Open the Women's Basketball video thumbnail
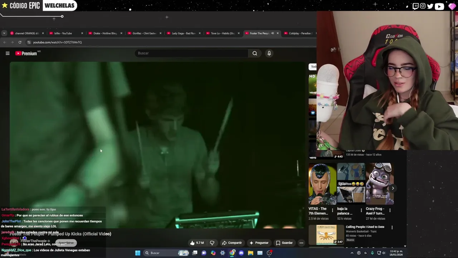 click(x=326, y=235)
